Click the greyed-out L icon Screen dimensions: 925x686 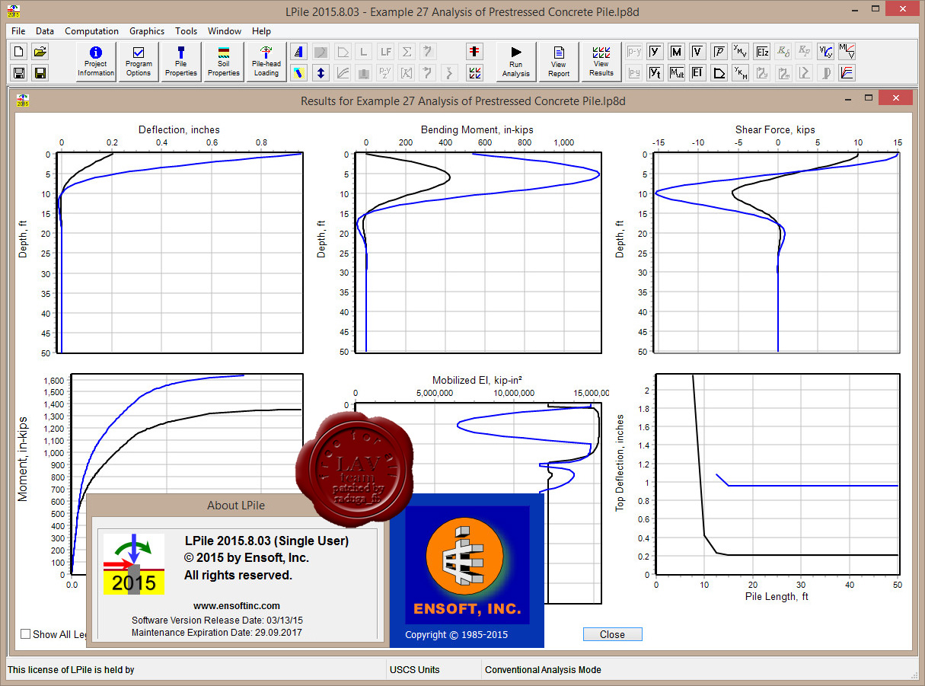[x=364, y=52]
